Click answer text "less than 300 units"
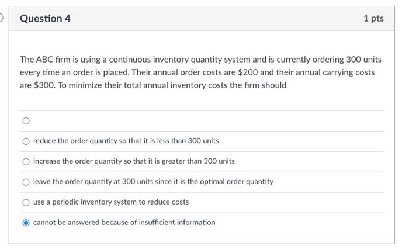 coord(186,141)
